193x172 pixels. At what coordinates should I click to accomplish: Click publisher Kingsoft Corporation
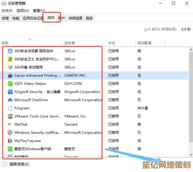(x=82, y=92)
